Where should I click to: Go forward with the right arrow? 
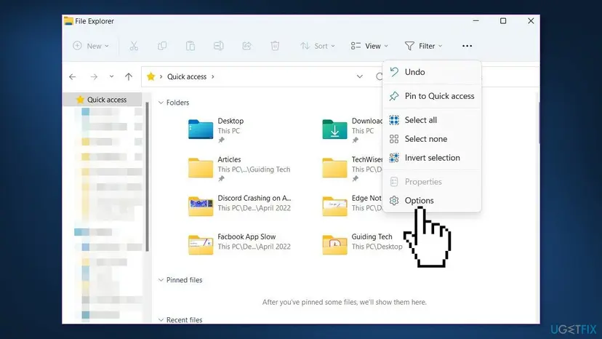click(x=94, y=77)
